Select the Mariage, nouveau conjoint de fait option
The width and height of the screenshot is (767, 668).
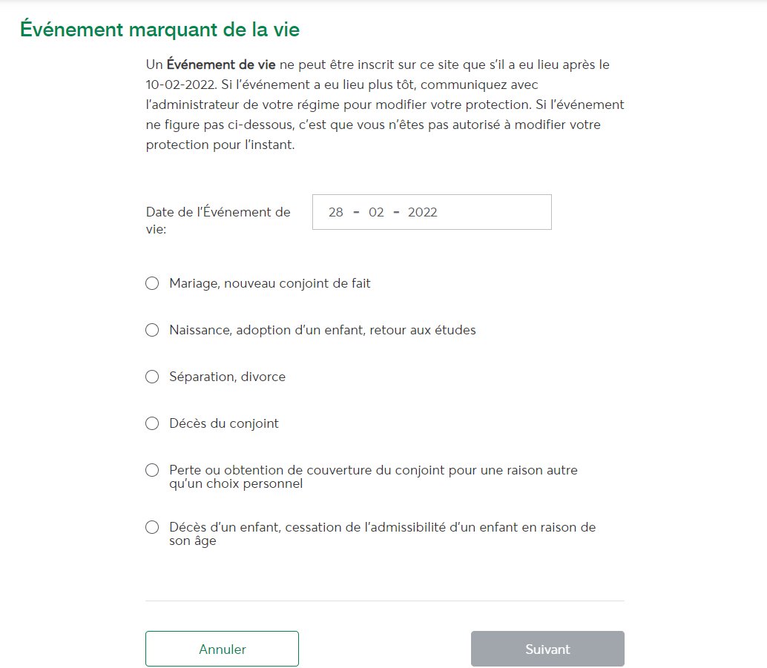152,284
